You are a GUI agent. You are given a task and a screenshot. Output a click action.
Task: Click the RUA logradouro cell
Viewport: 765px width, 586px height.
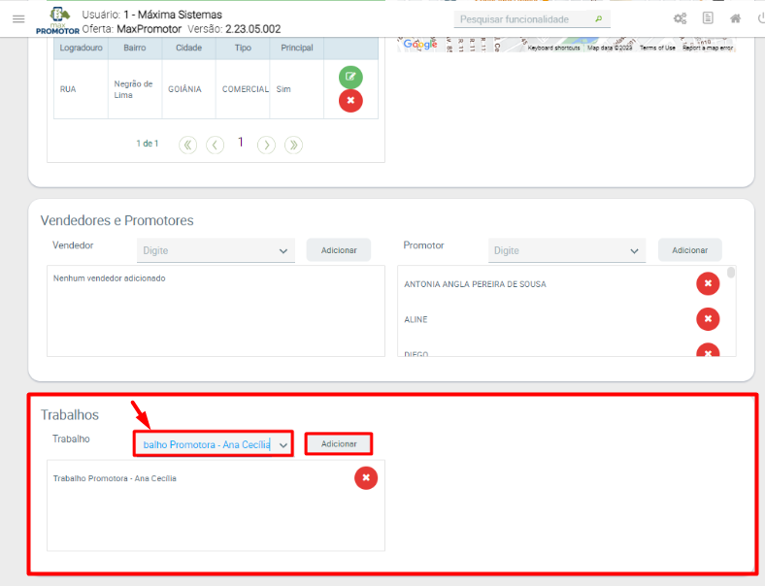pyautogui.click(x=81, y=89)
